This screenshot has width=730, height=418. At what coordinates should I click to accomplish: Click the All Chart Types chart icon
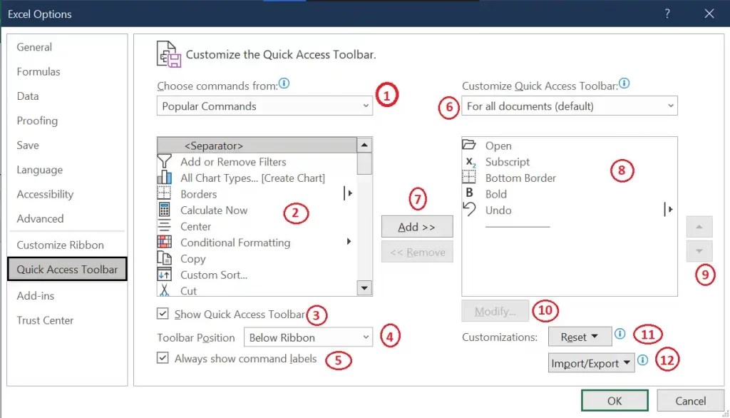coord(165,178)
